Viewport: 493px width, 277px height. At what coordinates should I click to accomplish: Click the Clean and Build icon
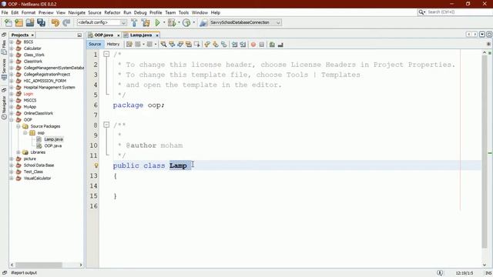[146, 22]
